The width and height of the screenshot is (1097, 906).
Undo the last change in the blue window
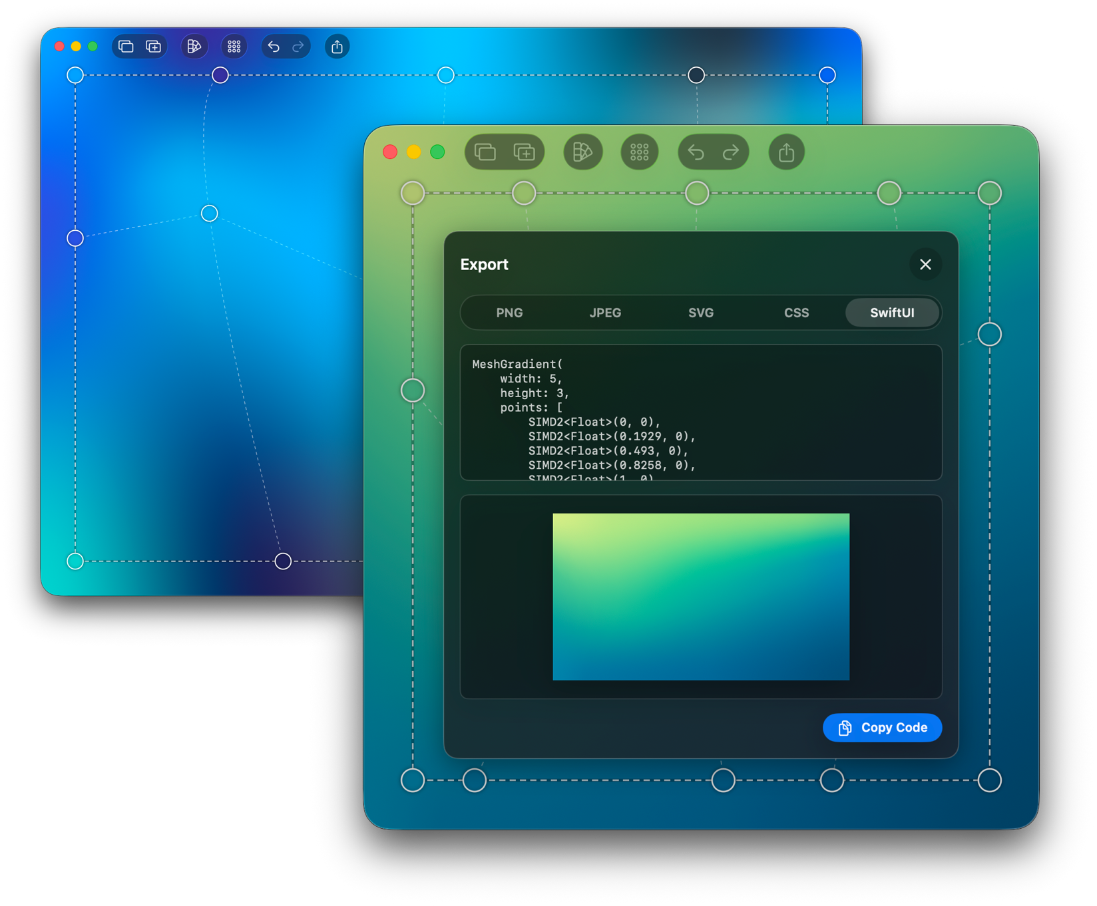[x=274, y=47]
